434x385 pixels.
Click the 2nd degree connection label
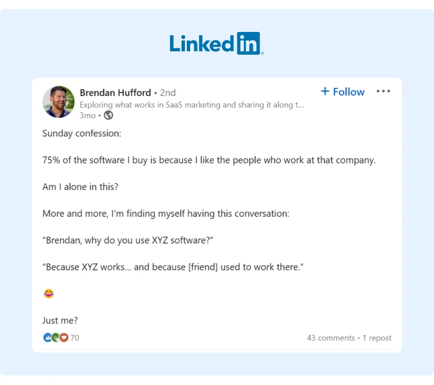pos(167,92)
